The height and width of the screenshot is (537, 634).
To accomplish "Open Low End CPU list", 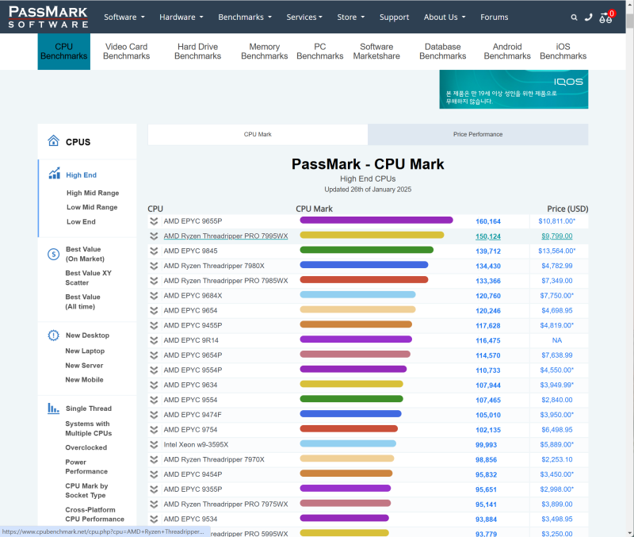I will point(81,222).
